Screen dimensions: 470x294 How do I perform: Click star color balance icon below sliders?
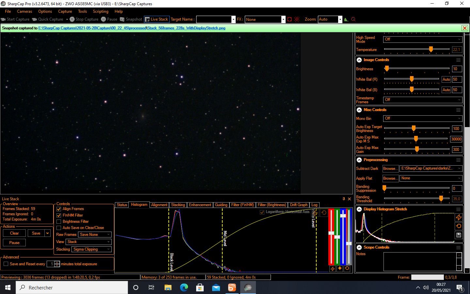click(x=339, y=269)
